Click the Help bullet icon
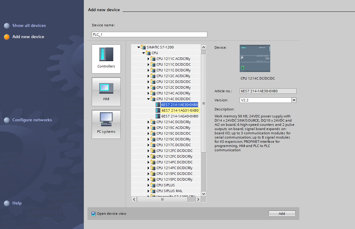This screenshot has width=355, height=229. click(x=7, y=203)
